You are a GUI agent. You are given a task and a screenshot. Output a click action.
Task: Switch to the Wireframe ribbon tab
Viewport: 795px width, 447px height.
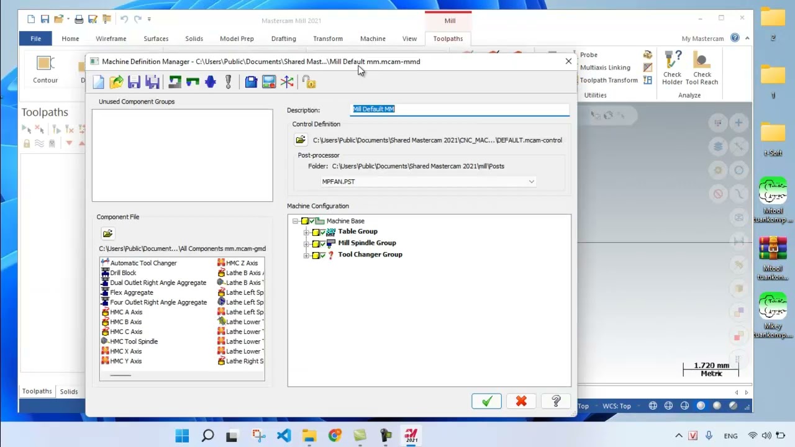click(x=111, y=38)
